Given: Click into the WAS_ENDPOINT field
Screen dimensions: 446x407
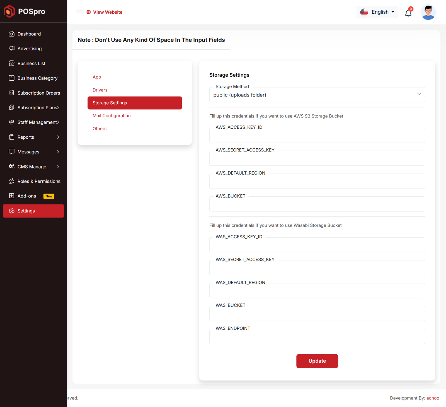Looking at the screenshot, I should click(x=317, y=337).
